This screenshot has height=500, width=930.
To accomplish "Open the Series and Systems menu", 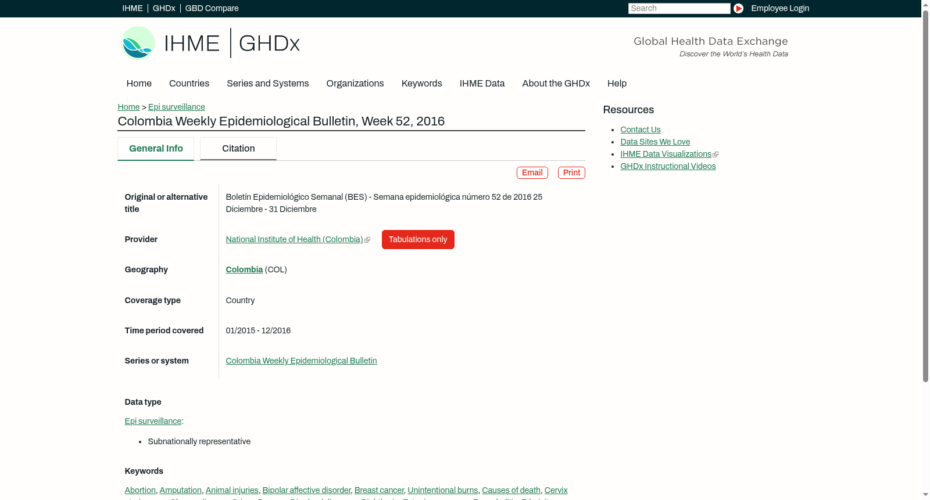I will tap(268, 84).
